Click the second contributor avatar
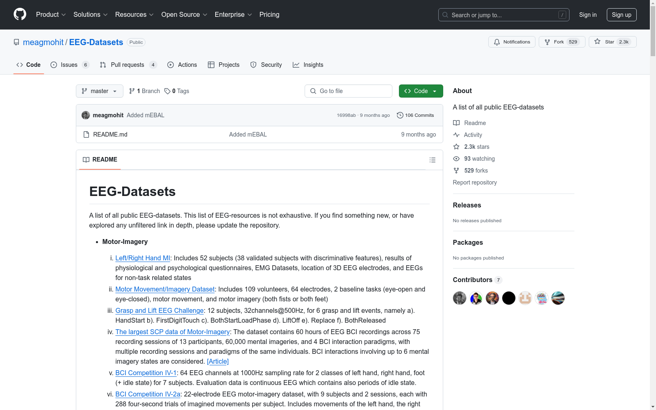This screenshot has height=410, width=656. (x=476, y=298)
